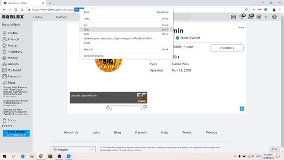Screen dimensions: 284x160
Task: Open the Help footer link
Action: [x=165, y=132]
